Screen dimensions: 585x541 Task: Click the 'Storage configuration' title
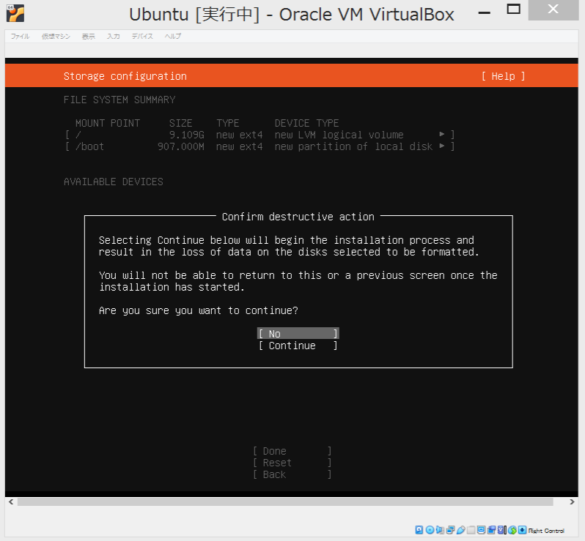(125, 76)
